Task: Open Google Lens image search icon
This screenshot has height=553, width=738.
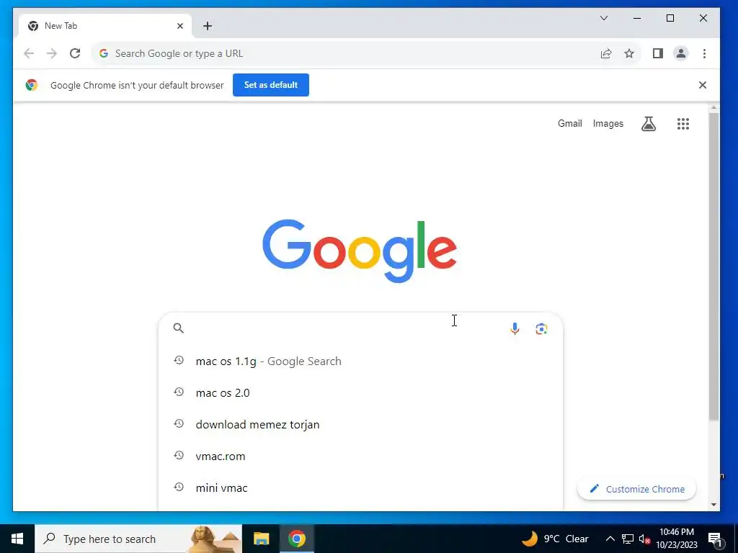Action: (541, 328)
